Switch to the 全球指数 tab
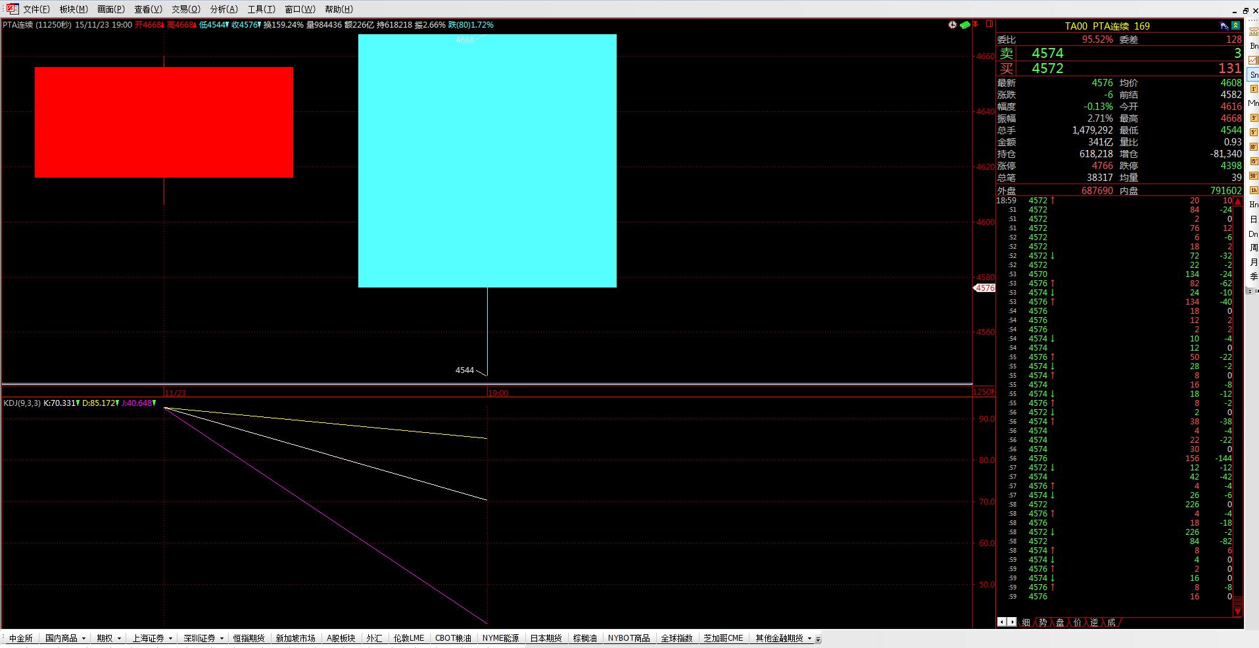Viewport: 1259px width, 648px height. coord(677,638)
